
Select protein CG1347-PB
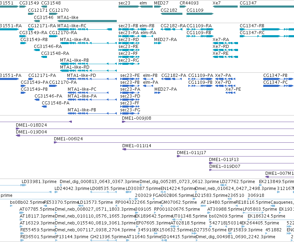pyautogui.click(x=278, y=79)
